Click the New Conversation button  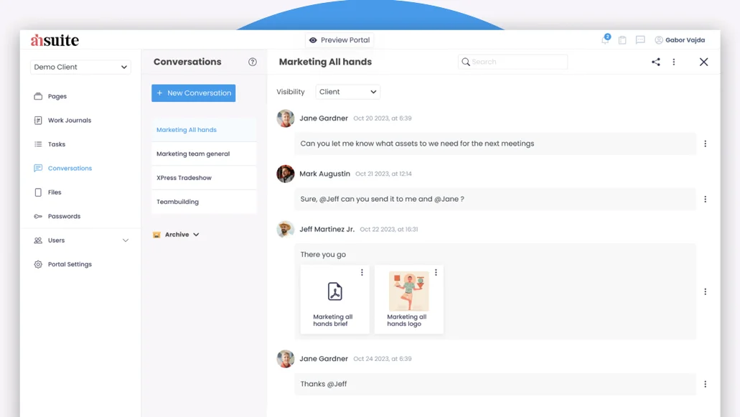(x=193, y=93)
